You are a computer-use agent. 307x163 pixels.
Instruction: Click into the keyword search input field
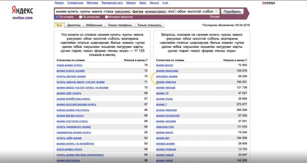133,11
